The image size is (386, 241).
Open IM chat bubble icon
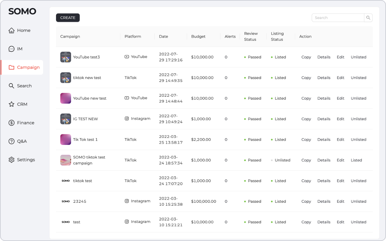[12, 49]
